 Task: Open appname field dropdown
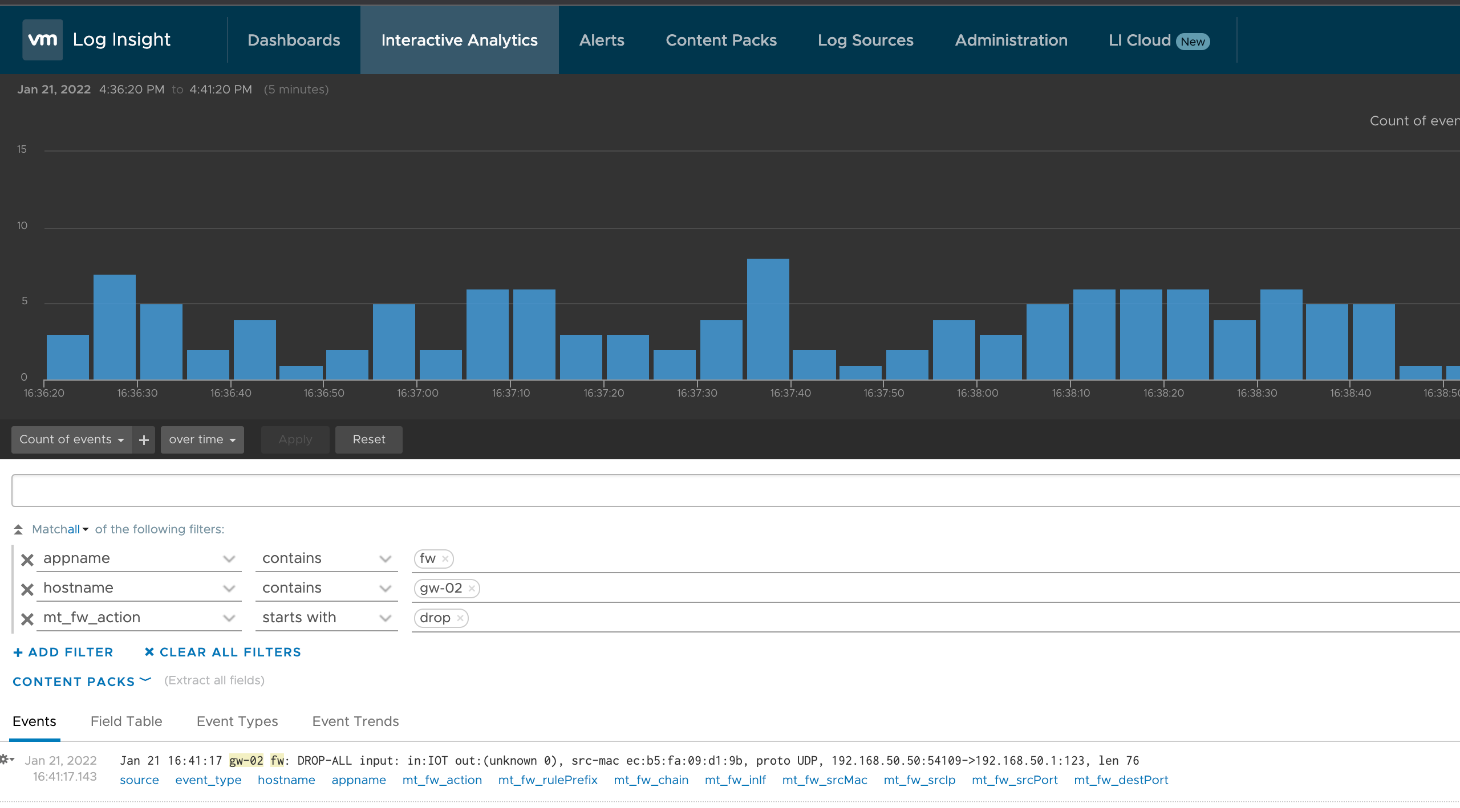point(139,558)
